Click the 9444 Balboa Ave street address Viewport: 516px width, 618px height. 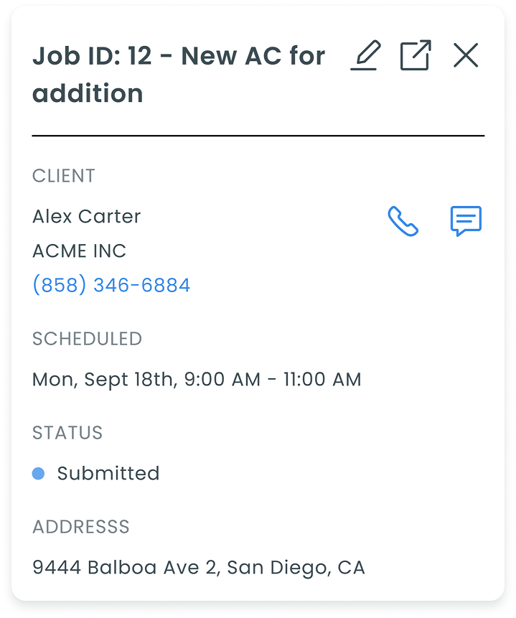[x=124, y=568]
